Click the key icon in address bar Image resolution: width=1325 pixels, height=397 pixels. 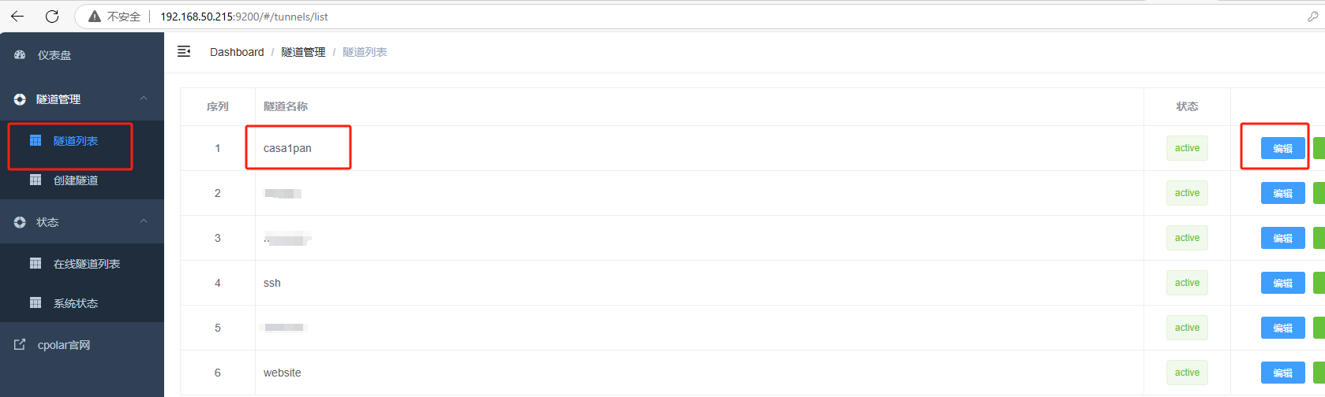(x=1312, y=17)
